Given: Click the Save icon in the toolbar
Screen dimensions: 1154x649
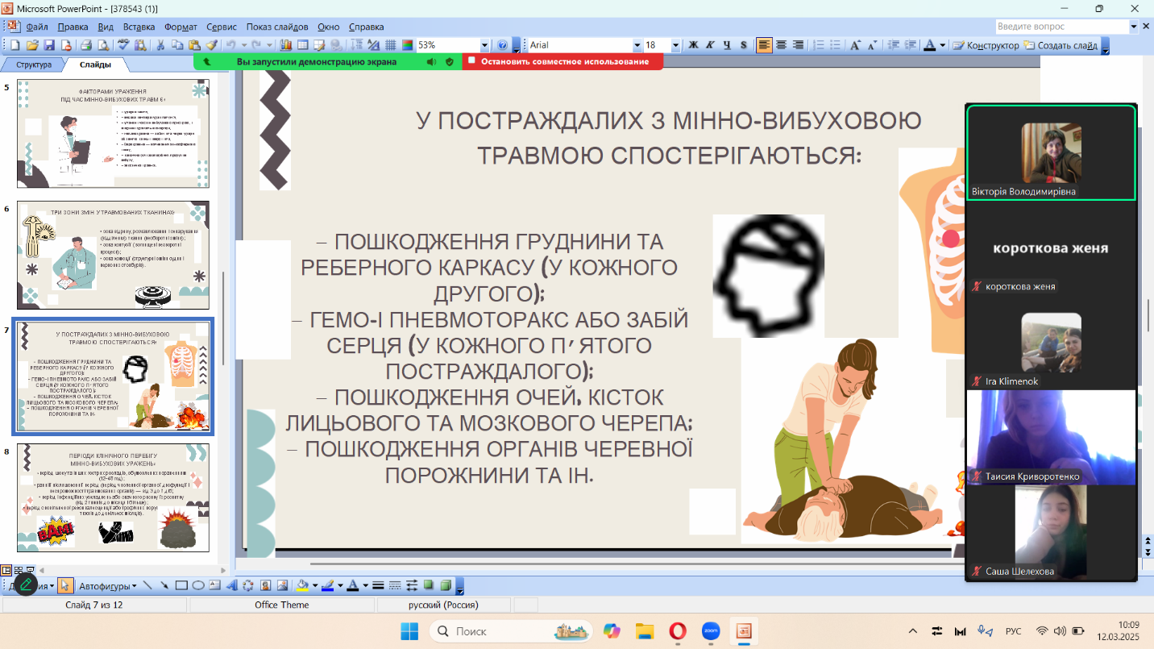Looking at the screenshot, I should click(x=48, y=45).
